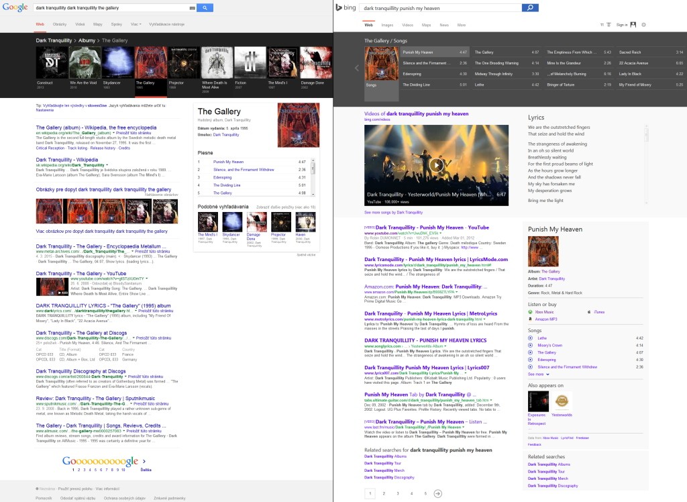Open Bing rewards trophy icon
The height and width of the screenshot is (502, 687).
[x=609, y=25]
